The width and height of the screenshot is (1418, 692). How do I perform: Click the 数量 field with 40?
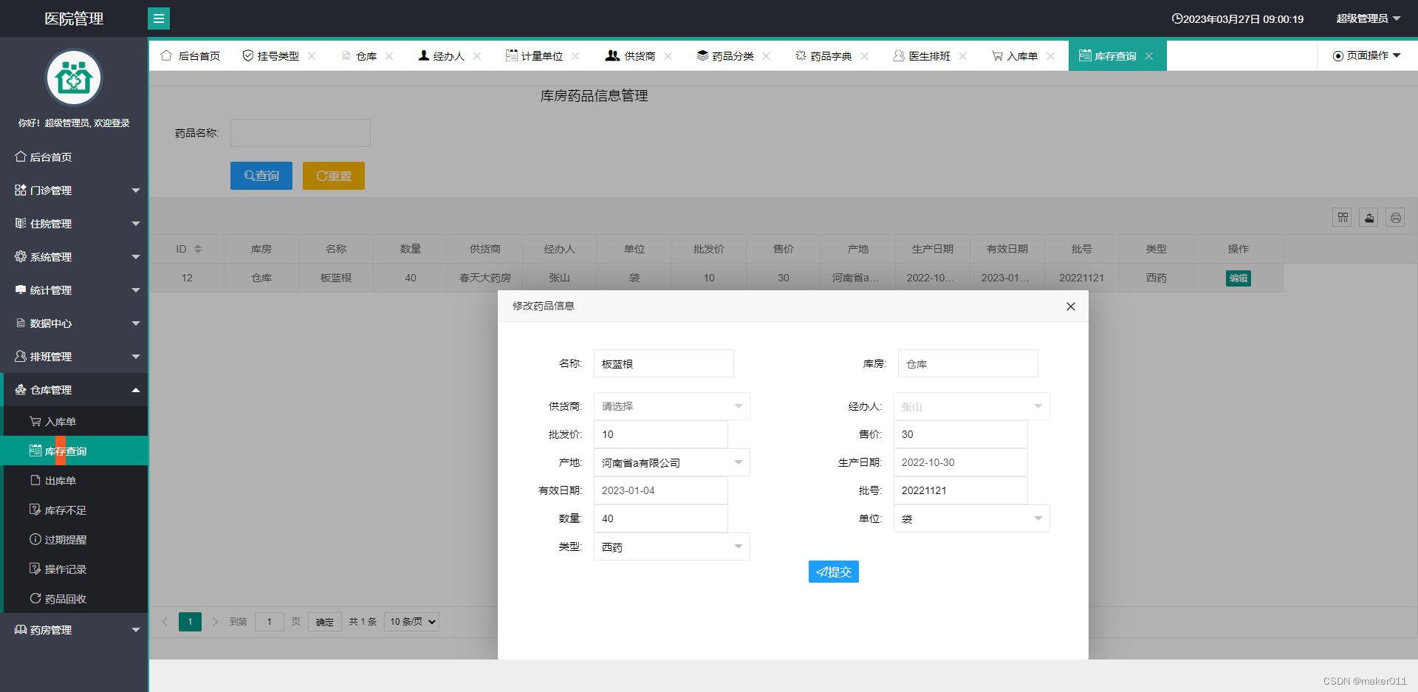click(661, 518)
